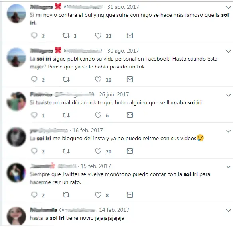This screenshot has width=233, height=227.
Task: Send the 30 ago. 2017 tweet via message
Action: (x=130, y=79)
